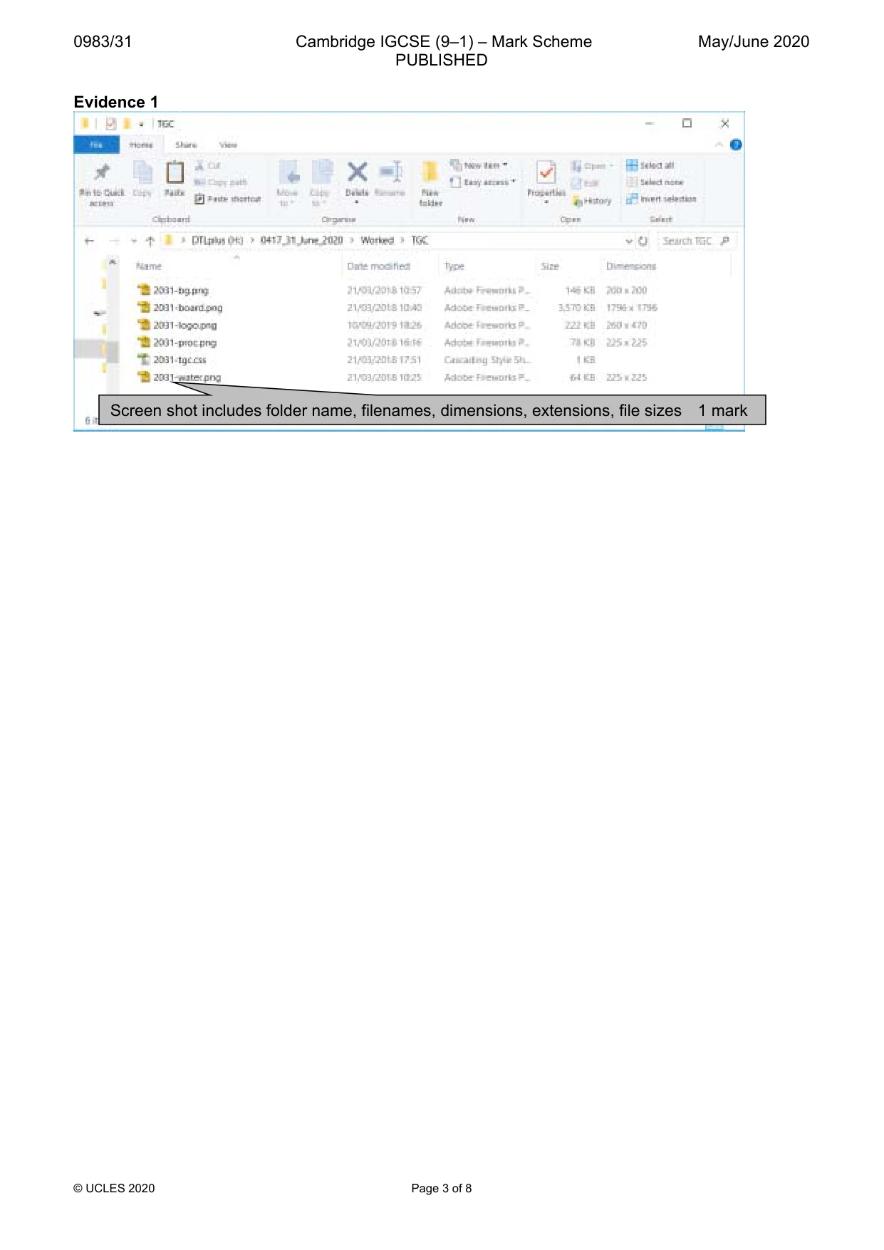Click the up arrow navigation icon
Screen dimensions: 884x1250
[150, 241]
